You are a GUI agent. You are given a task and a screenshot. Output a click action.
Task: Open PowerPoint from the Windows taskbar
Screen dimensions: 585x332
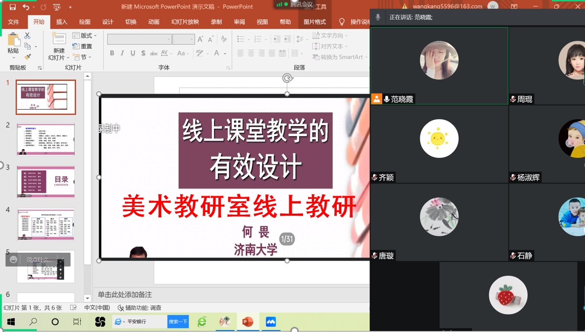pos(248,322)
